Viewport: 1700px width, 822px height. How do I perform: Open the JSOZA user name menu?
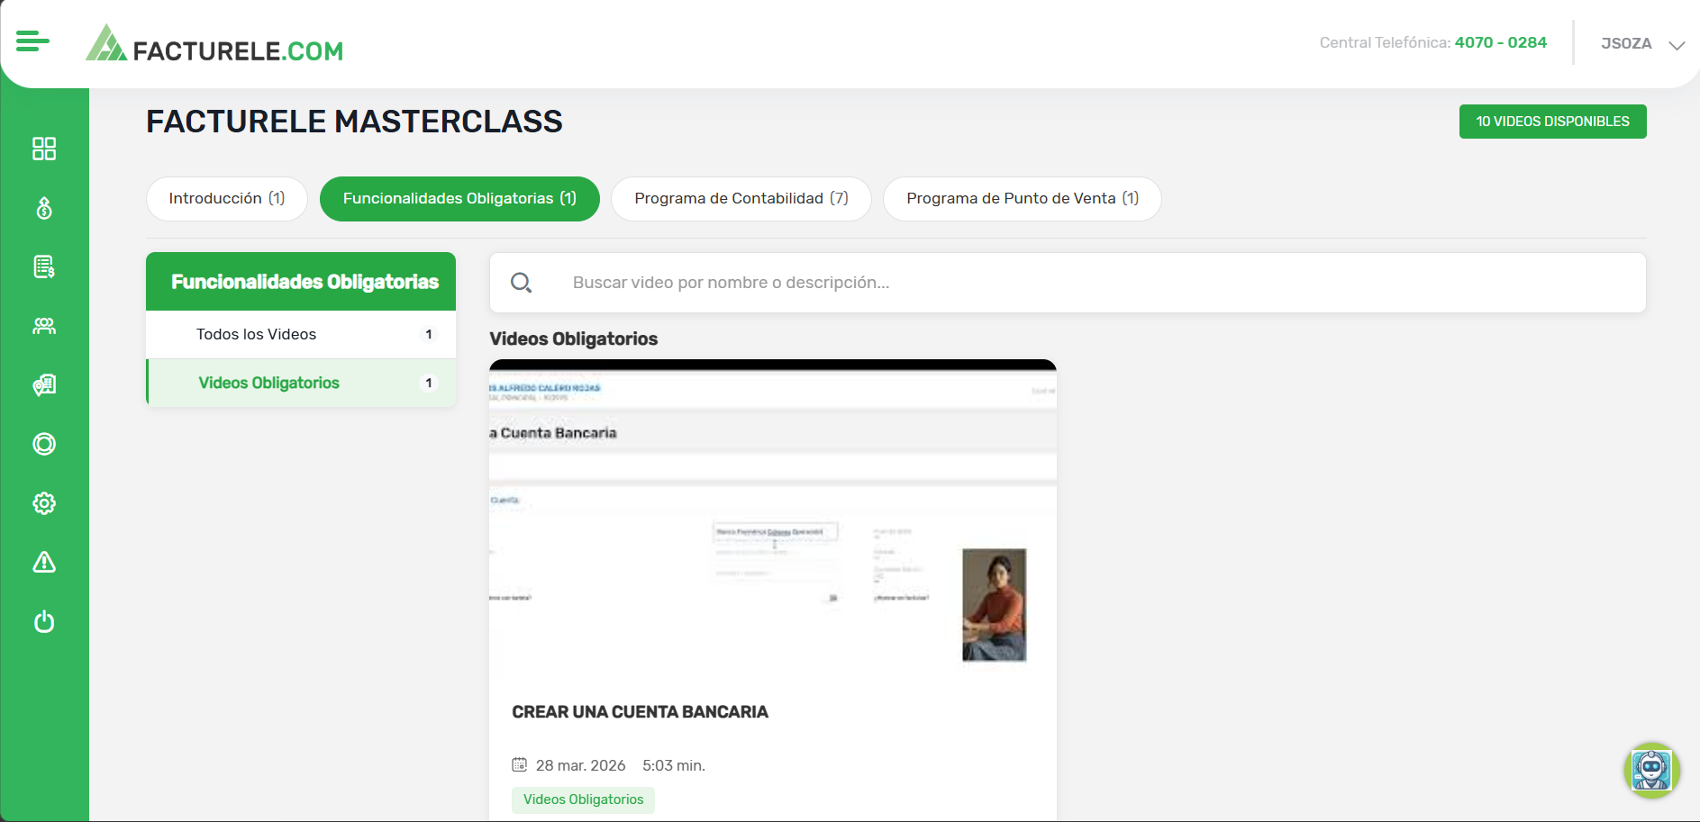1626,43
